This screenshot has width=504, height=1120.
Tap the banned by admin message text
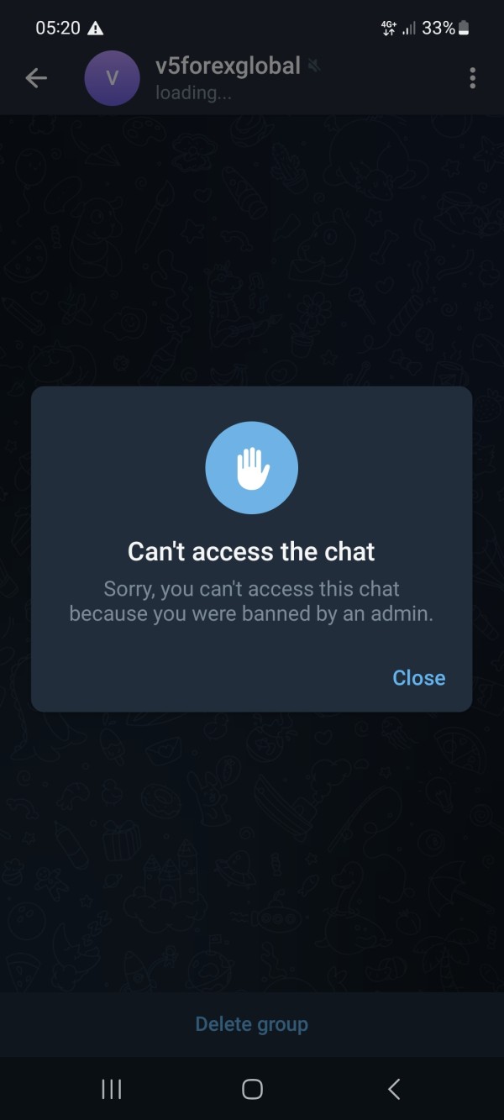click(x=251, y=602)
